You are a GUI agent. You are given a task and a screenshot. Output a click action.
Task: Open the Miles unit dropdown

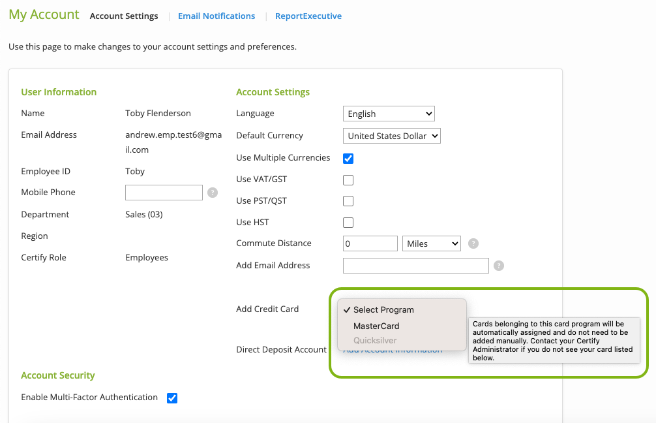[432, 243]
